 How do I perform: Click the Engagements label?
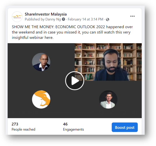(73, 129)
